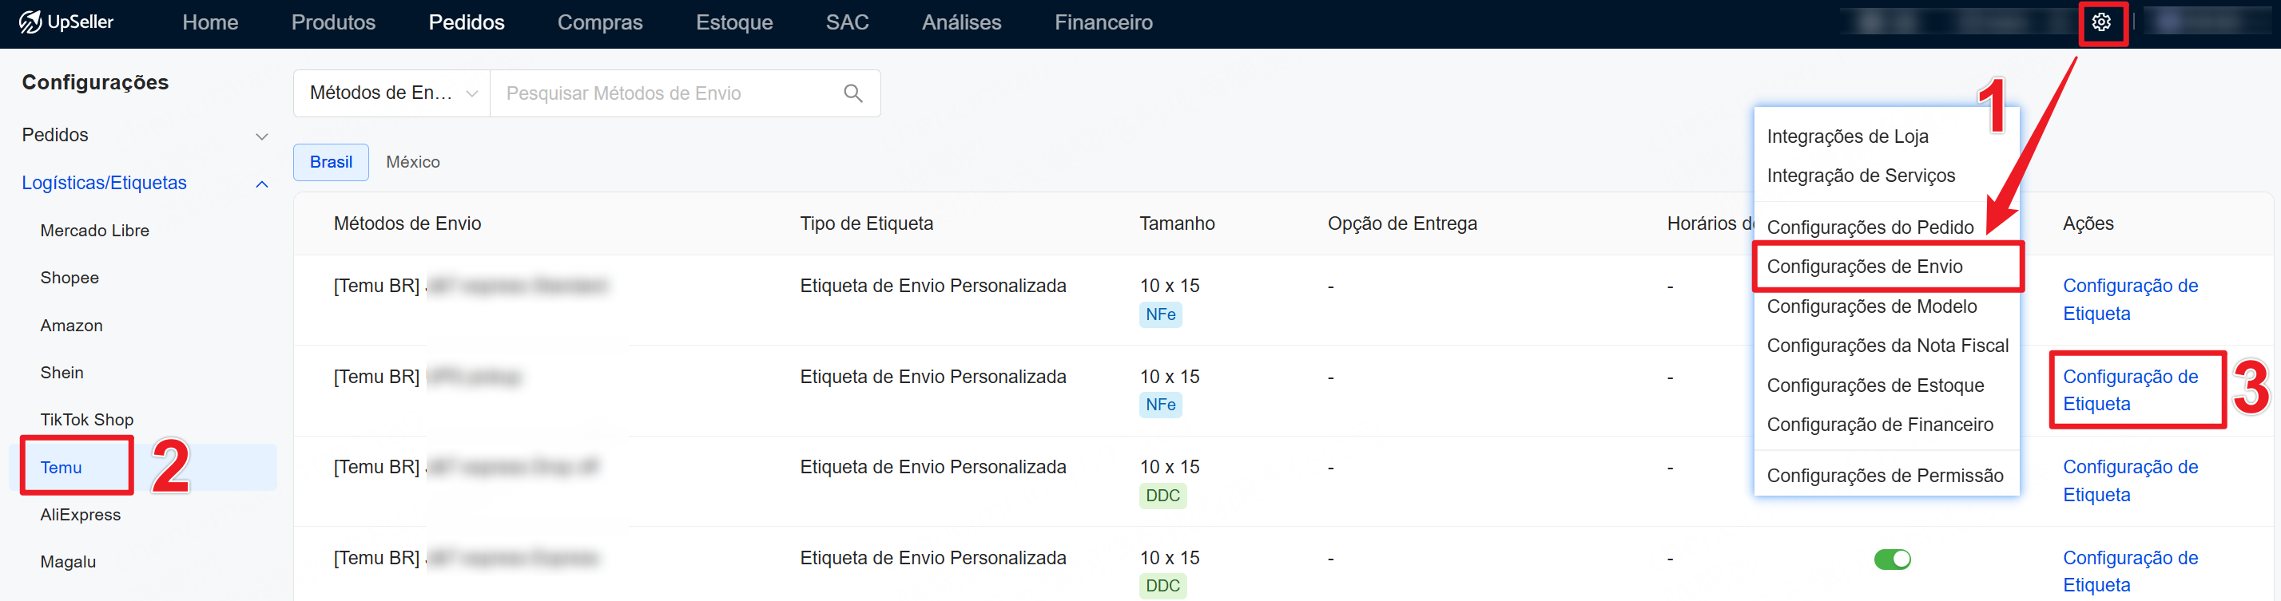Select Temu in the sidebar
Viewport: 2281px width, 601px height.
point(61,468)
